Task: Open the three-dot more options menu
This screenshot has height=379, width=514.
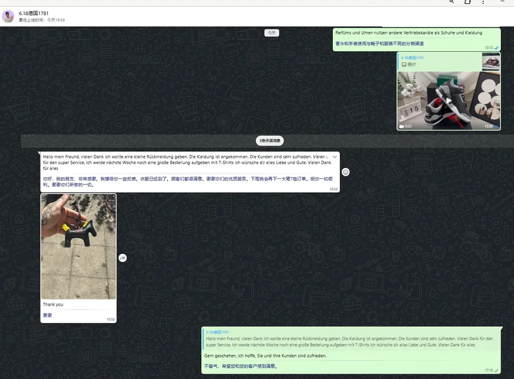Action: click(x=483, y=2)
